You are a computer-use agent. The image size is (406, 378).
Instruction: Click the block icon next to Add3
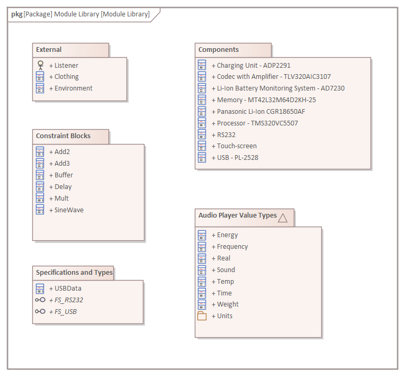[40, 164]
